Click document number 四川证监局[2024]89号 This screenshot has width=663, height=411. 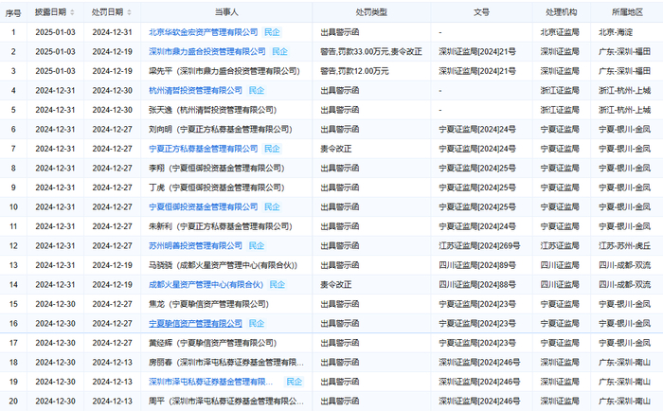(477, 265)
